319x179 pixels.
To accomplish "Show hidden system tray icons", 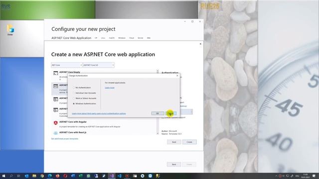I will coord(276,176).
